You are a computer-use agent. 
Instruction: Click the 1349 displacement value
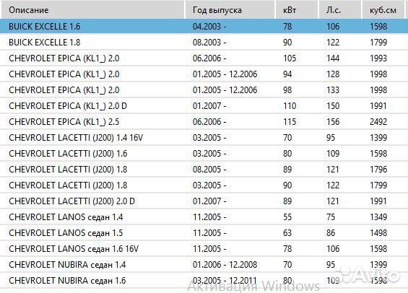(378, 217)
